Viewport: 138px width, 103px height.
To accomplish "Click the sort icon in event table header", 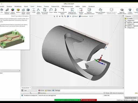I will coord(30,93).
